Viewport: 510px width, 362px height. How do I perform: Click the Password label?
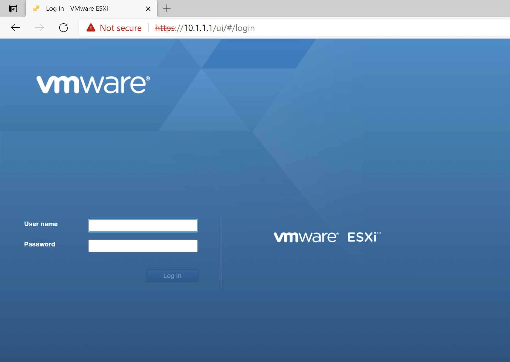(x=39, y=244)
